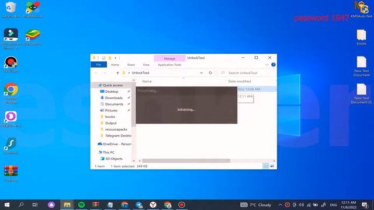Select the New Text Document (2) desktop file
This screenshot has width=374, height=210.
361,93
